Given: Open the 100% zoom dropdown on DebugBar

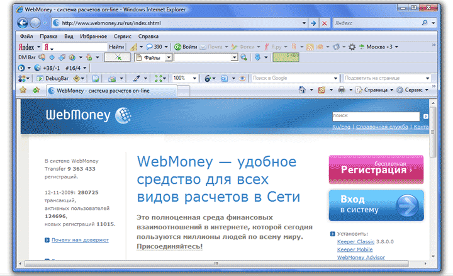Looking at the screenshot, I should click(194, 78).
